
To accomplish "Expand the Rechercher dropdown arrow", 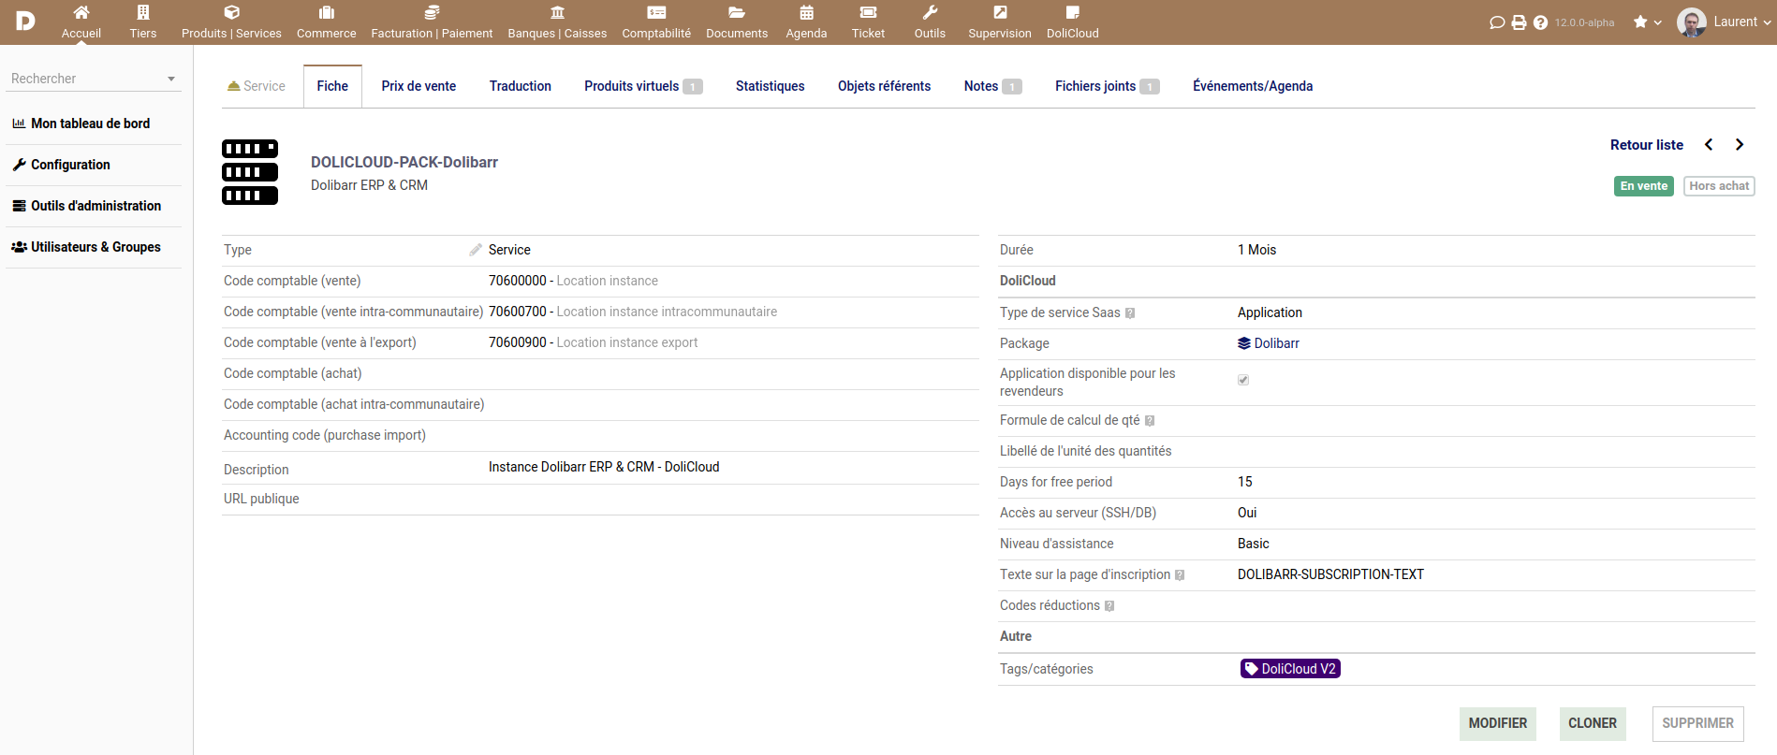I will (171, 79).
